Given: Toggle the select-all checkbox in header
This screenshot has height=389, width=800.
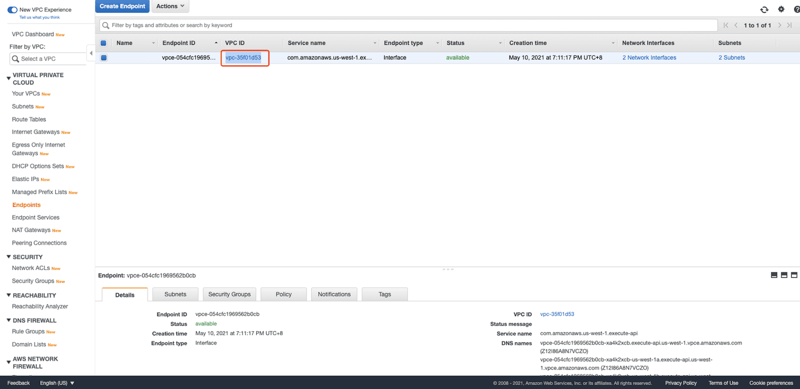Looking at the screenshot, I should [x=103, y=43].
